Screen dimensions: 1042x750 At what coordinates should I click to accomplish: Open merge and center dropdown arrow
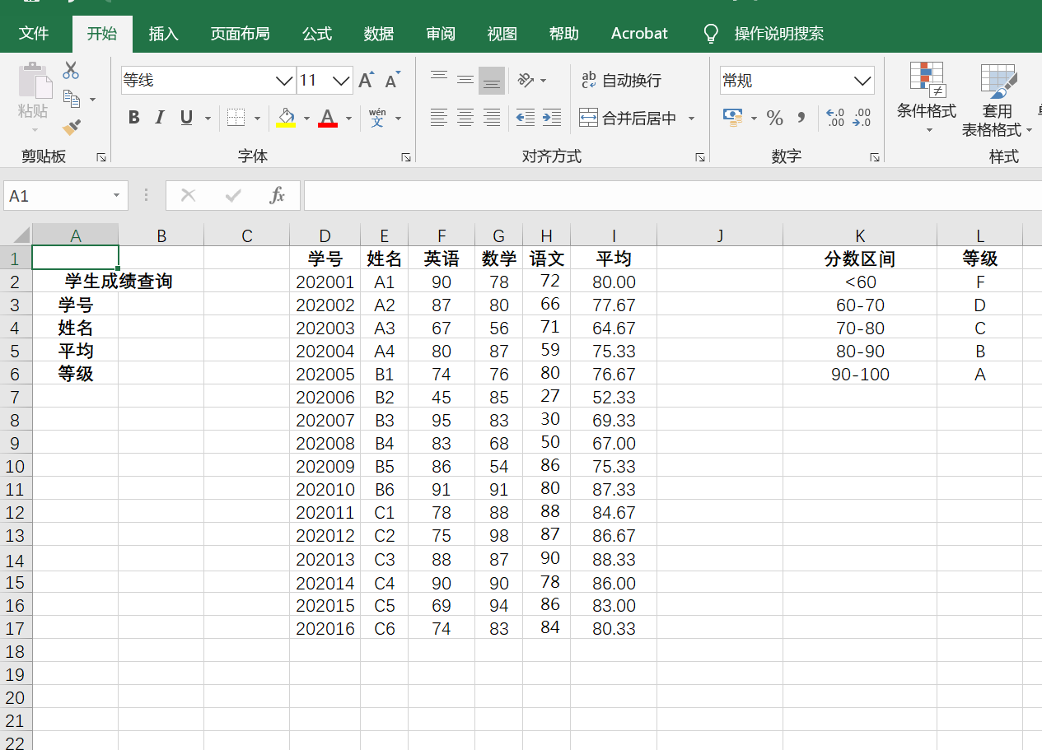tap(691, 118)
